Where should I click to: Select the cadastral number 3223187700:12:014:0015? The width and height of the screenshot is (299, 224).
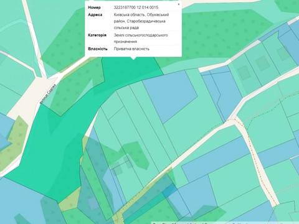click(136, 7)
